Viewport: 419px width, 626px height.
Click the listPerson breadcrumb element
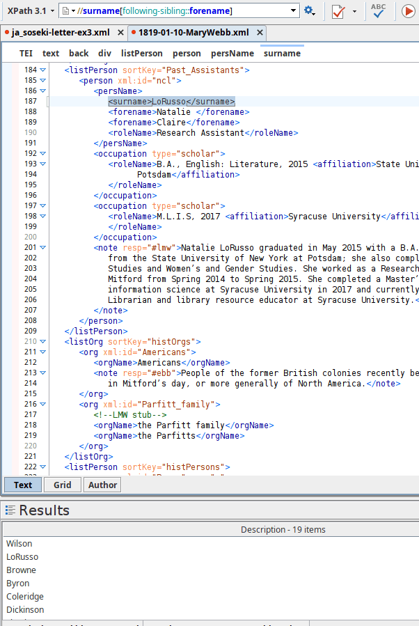point(142,54)
